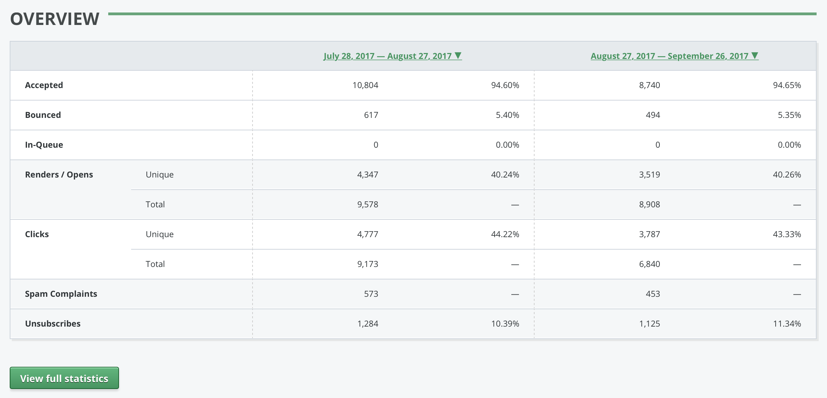The image size is (827, 398).
Task: Click the total clicks value 6,840
Action: point(649,264)
